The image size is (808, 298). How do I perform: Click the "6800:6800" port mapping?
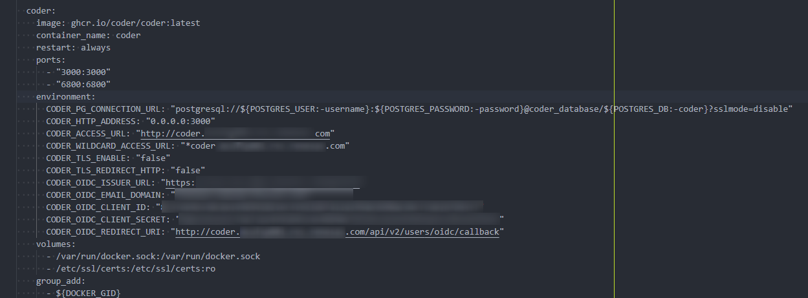pos(83,85)
